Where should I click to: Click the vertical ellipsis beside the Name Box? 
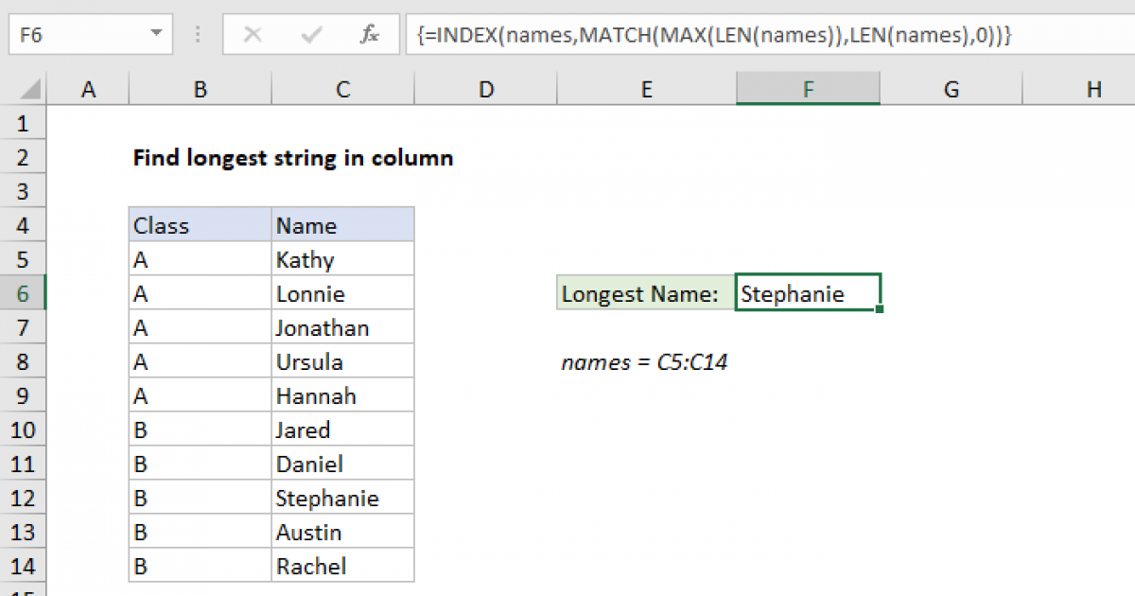coord(197,34)
